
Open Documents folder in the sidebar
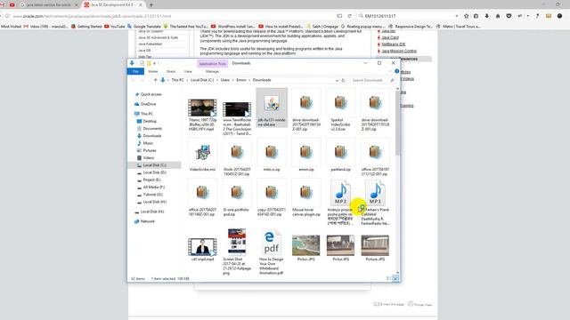pyautogui.click(x=152, y=128)
